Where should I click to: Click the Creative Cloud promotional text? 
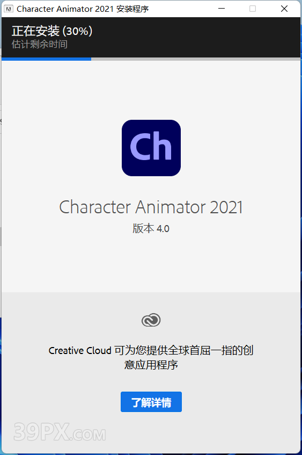(x=151, y=358)
